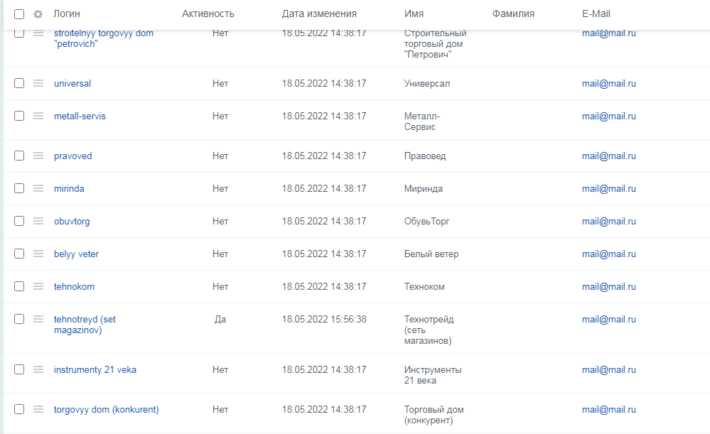Check the box for pravoved row

pyautogui.click(x=19, y=156)
